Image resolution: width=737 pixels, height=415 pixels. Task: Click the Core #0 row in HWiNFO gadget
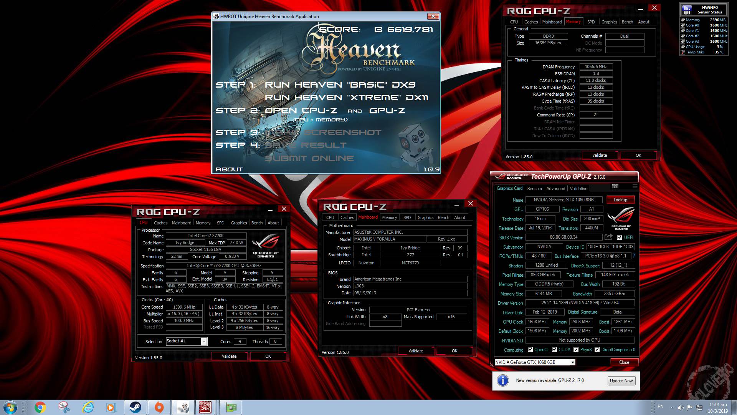click(x=704, y=25)
